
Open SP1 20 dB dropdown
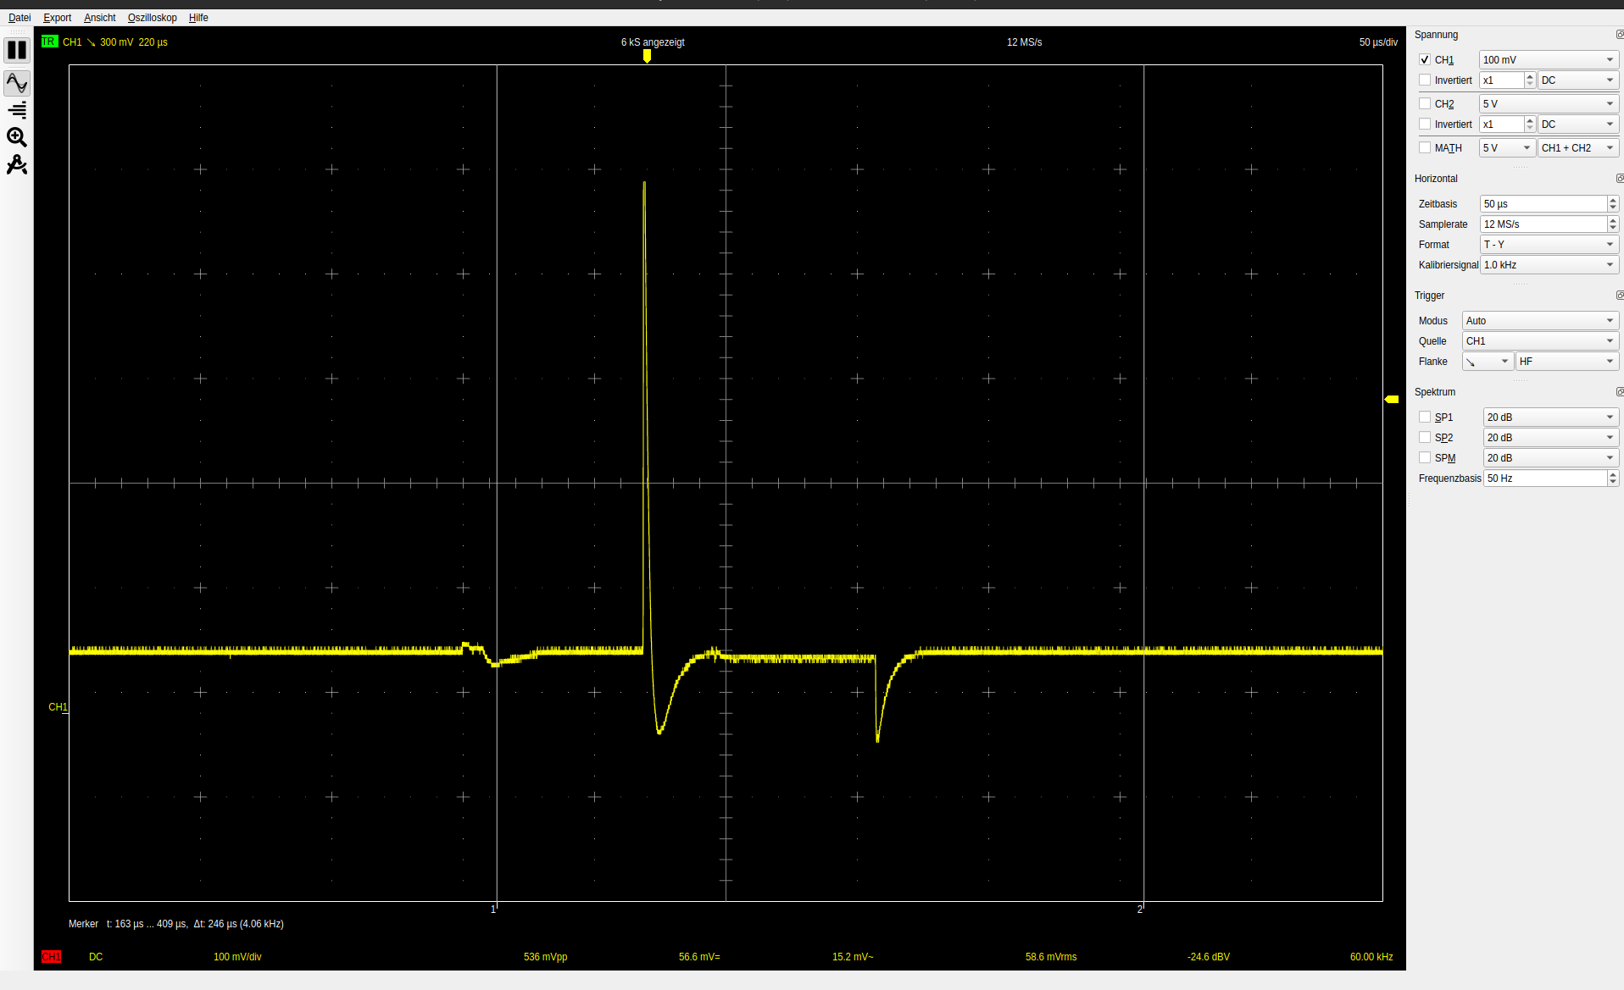click(x=1551, y=418)
